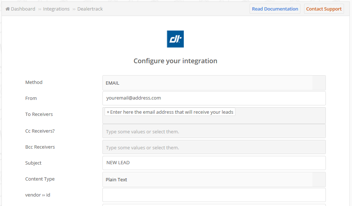Click the To Receivers label

39,114
